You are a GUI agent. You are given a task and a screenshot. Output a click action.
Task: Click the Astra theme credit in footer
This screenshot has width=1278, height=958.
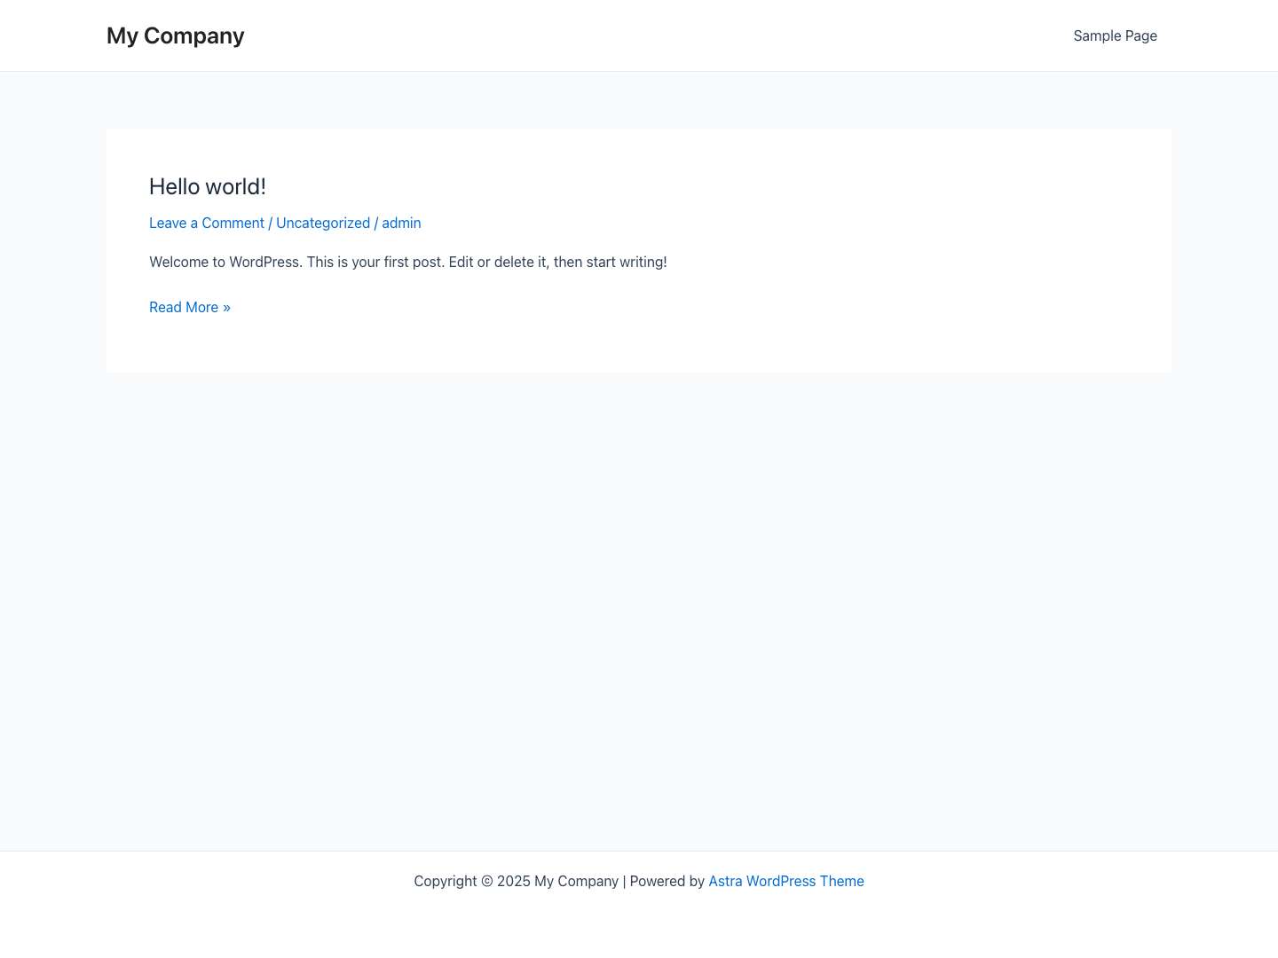click(785, 881)
